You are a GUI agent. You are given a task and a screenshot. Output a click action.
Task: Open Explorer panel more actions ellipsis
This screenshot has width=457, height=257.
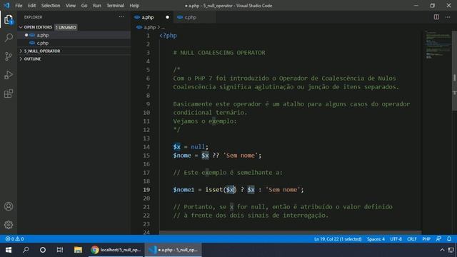pos(121,17)
